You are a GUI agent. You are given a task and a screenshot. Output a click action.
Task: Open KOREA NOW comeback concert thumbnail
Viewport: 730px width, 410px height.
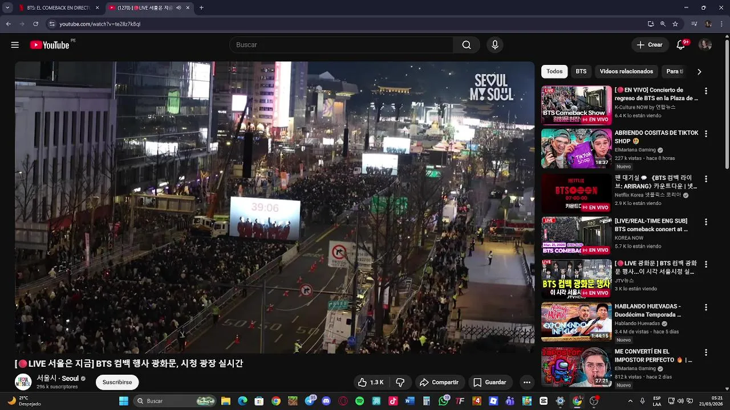[576, 236]
